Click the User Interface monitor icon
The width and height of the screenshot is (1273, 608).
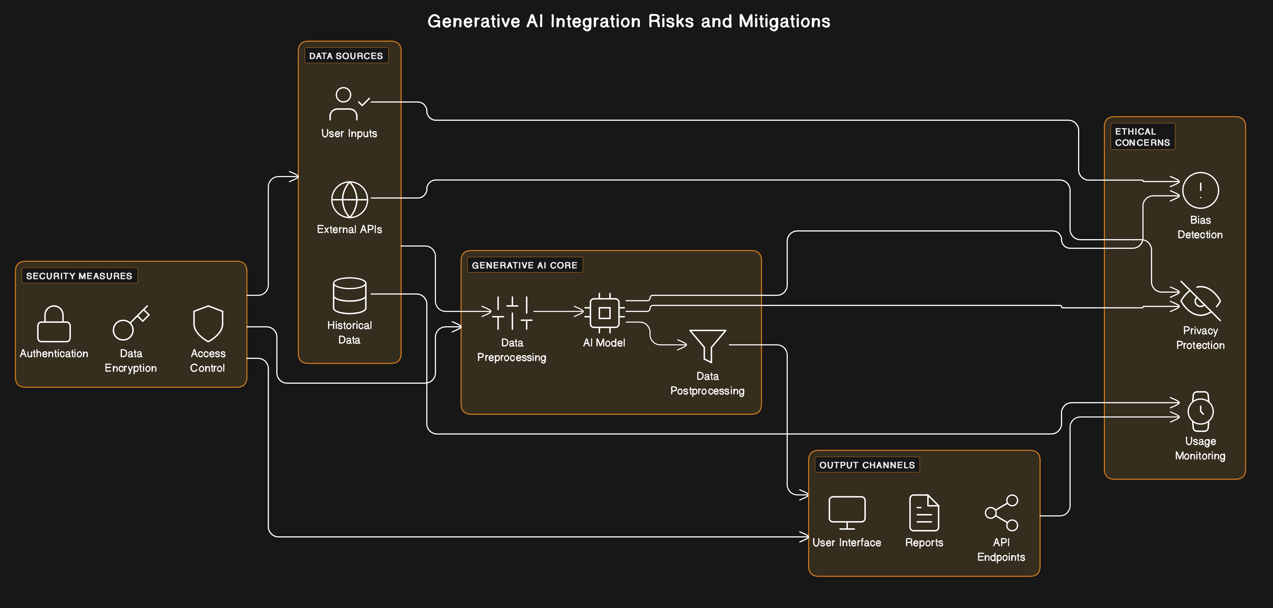[847, 513]
